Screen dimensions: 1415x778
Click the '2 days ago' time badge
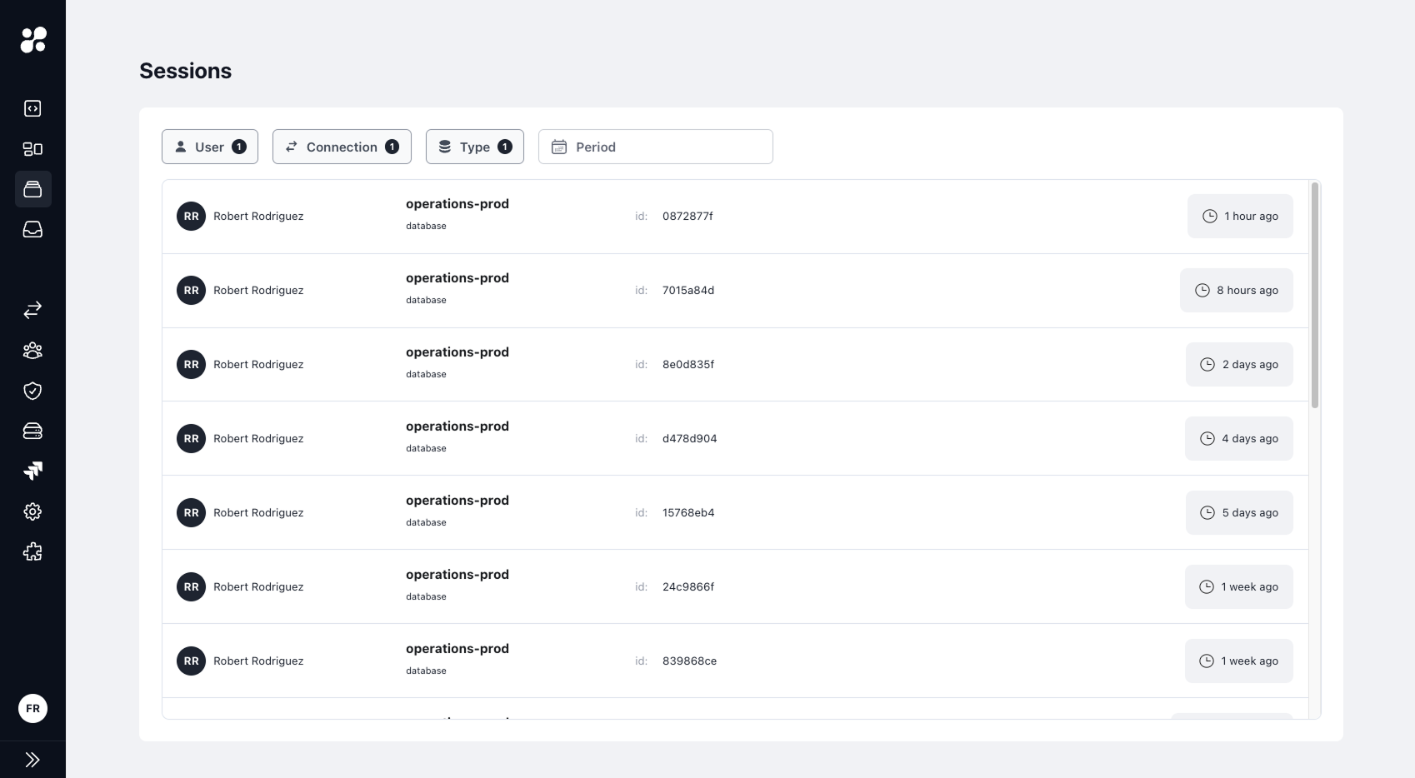[1239, 365]
